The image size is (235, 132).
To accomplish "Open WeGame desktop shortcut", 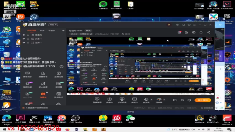I will point(199,119).
